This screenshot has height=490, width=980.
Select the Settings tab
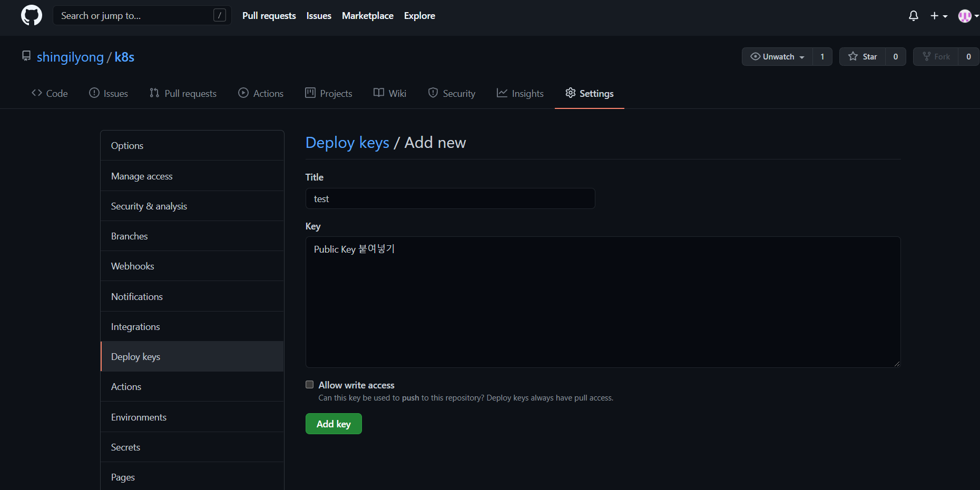590,93
